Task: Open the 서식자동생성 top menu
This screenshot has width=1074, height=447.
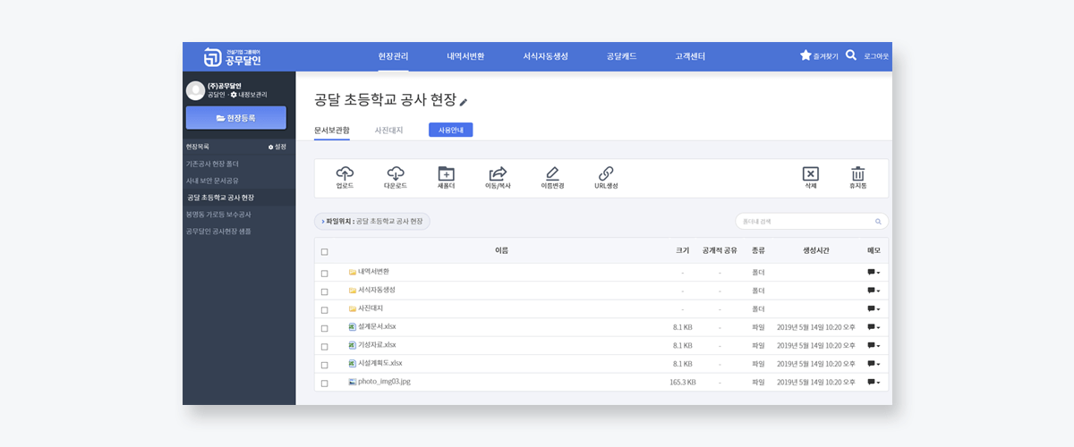Action: pos(546,56)
